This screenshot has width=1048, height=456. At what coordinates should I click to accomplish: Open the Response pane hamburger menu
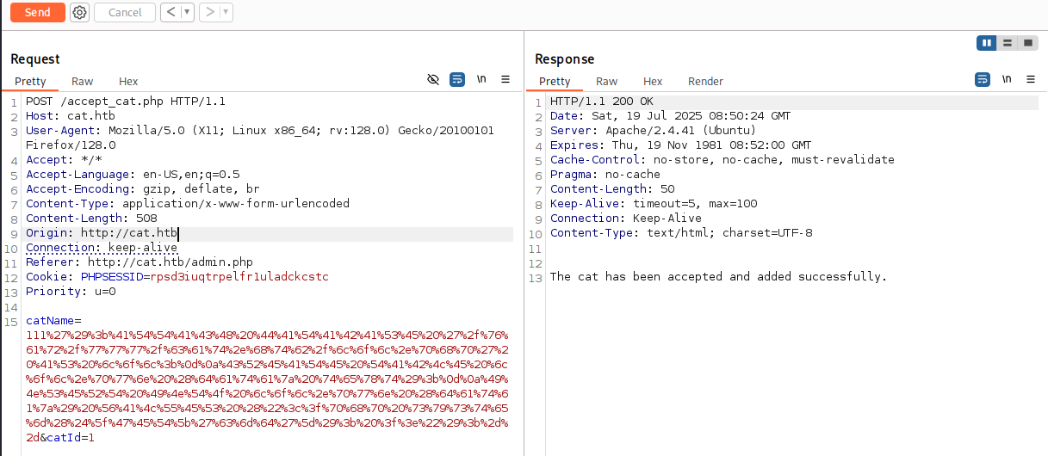(1031, 79)
